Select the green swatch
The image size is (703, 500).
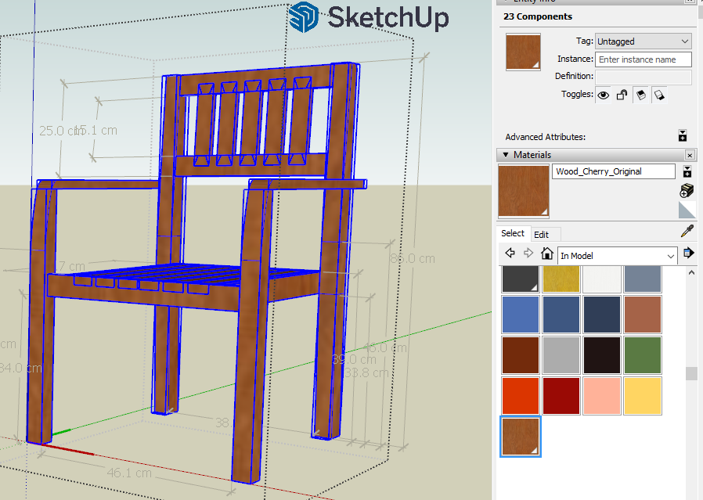point(643,355)
